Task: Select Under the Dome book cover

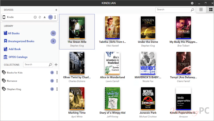Action: 148,28
